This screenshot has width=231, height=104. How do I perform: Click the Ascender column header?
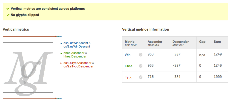tap(155, 42)
